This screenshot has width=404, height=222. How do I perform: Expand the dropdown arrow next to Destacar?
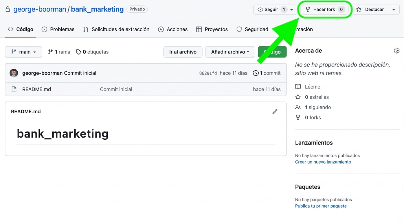pyautogui.click(x=394, y=10)
